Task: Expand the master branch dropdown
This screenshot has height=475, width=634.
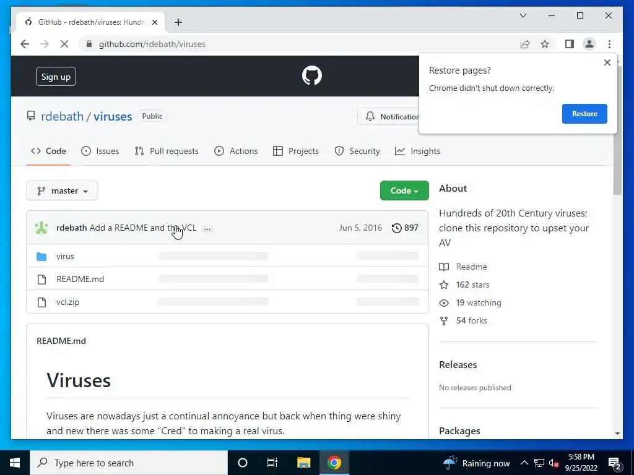Action: click(x=63, y=190)
